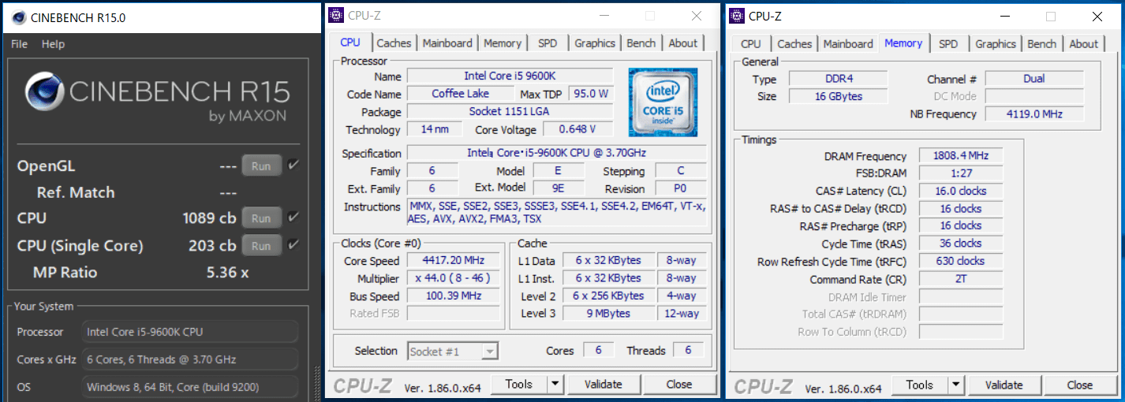Click the CPU-Z app icon in the Memory tab window
1125x402 pixels.
pyautogui.click(x=737, y=16)
